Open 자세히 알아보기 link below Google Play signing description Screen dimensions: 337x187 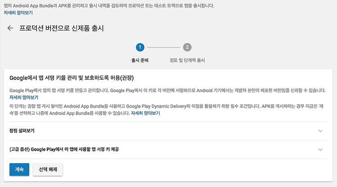(x=24, y=97)
